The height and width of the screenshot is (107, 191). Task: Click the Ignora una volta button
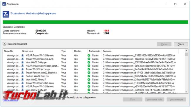click(154, 100)
